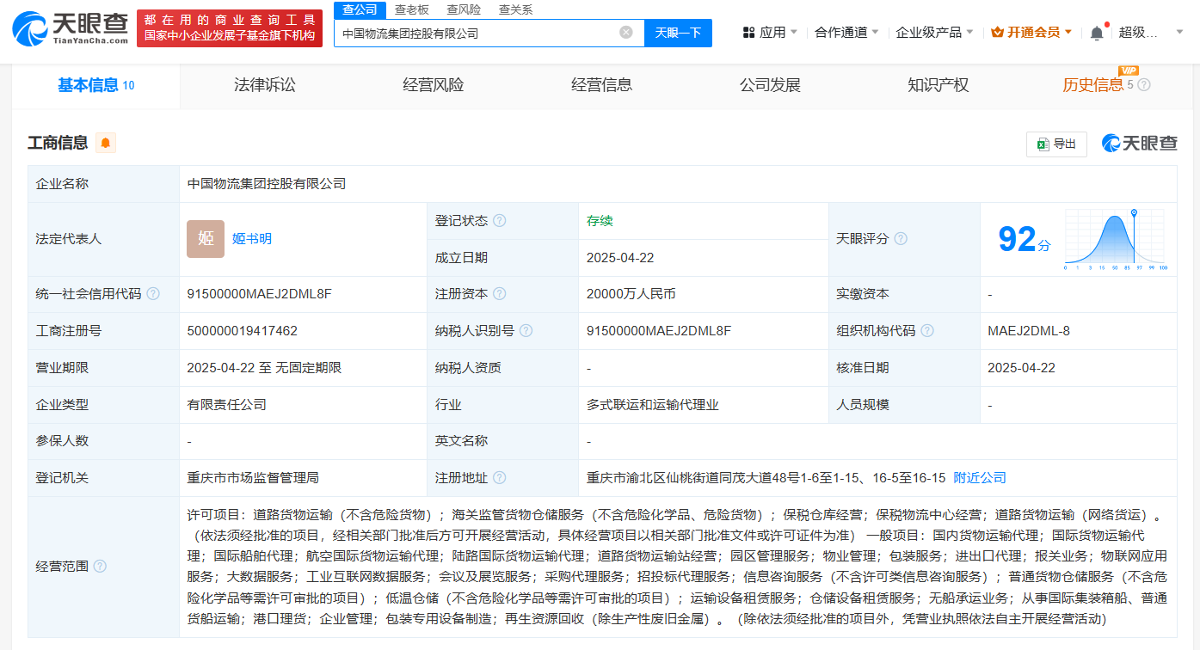Open the 企业级产品 dropdown

(x=934, y=33)
